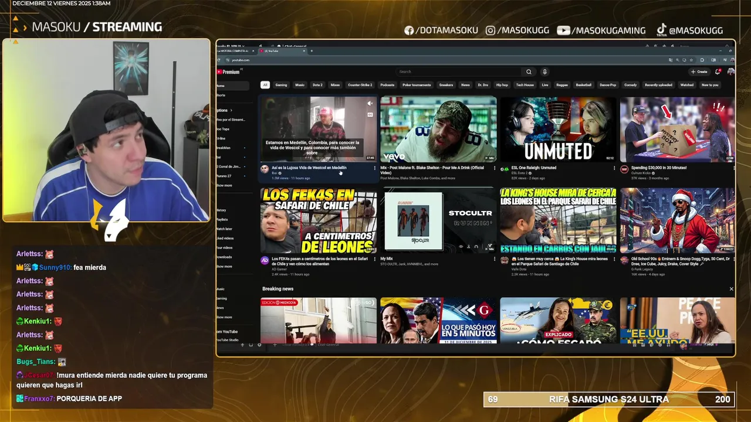The image size is (751, 422).
Task: Open Shorts in YouTube sidebar
Action: (221, 95)
